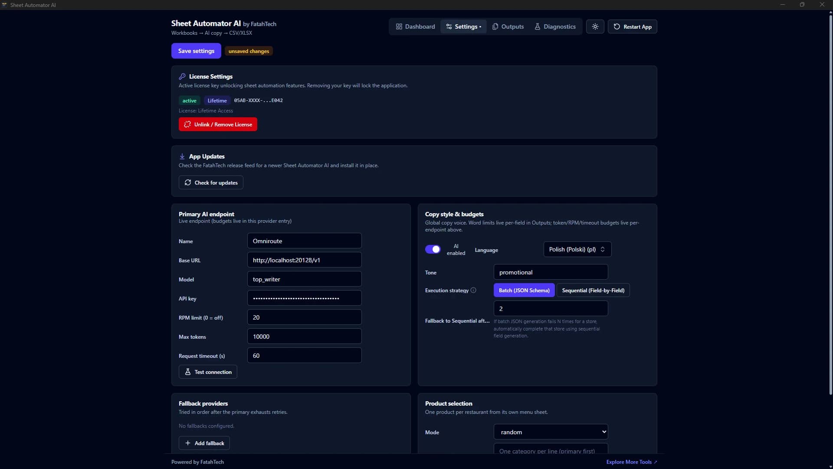
Task: Click the active license status badge
Action: [189, 101]
